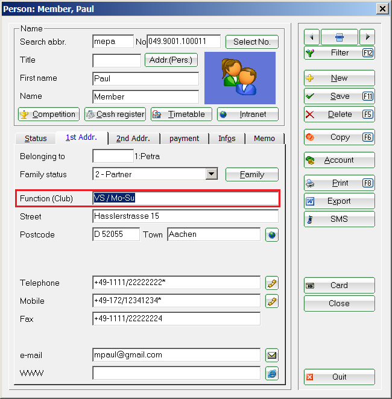Image resolution: width=392 pixels, height=399 pixels.
Task: Open the payment tab
Action: [185, 139]
